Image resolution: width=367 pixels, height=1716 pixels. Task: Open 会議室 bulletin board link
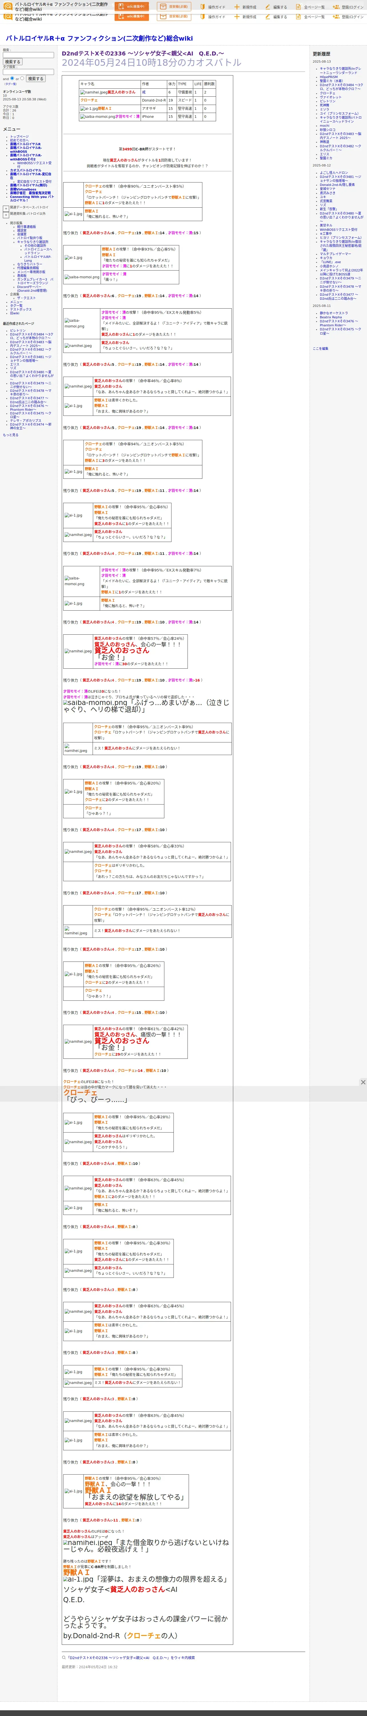tap(22, 235)
